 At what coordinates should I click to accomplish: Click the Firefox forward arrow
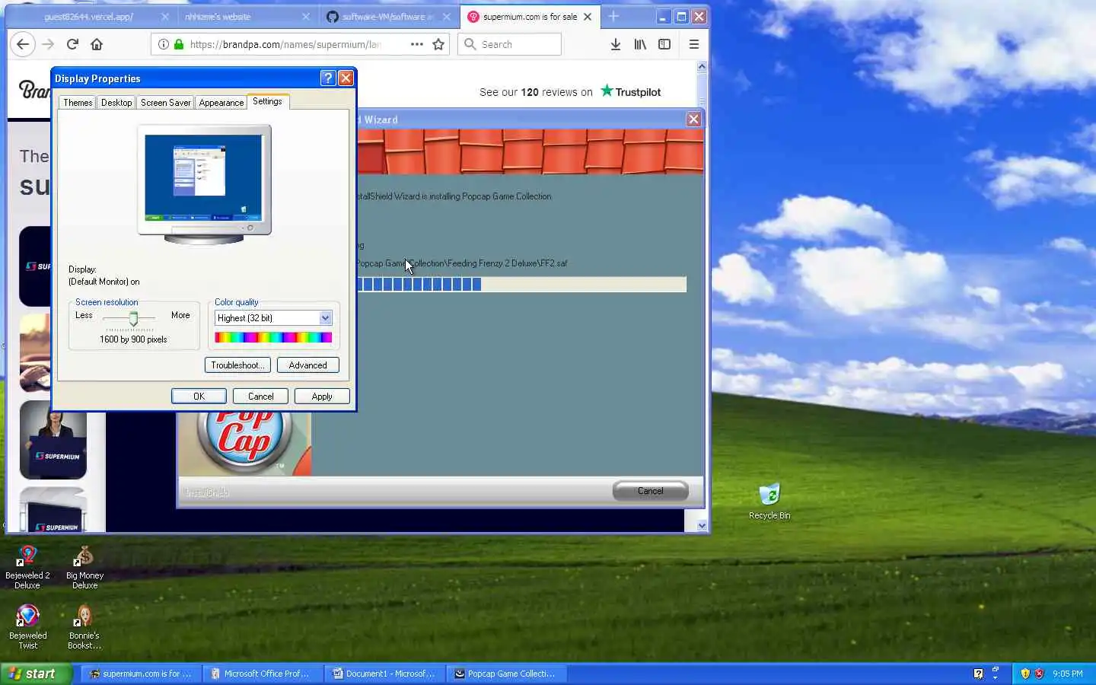pyautogui.click(x=48, y=44)
